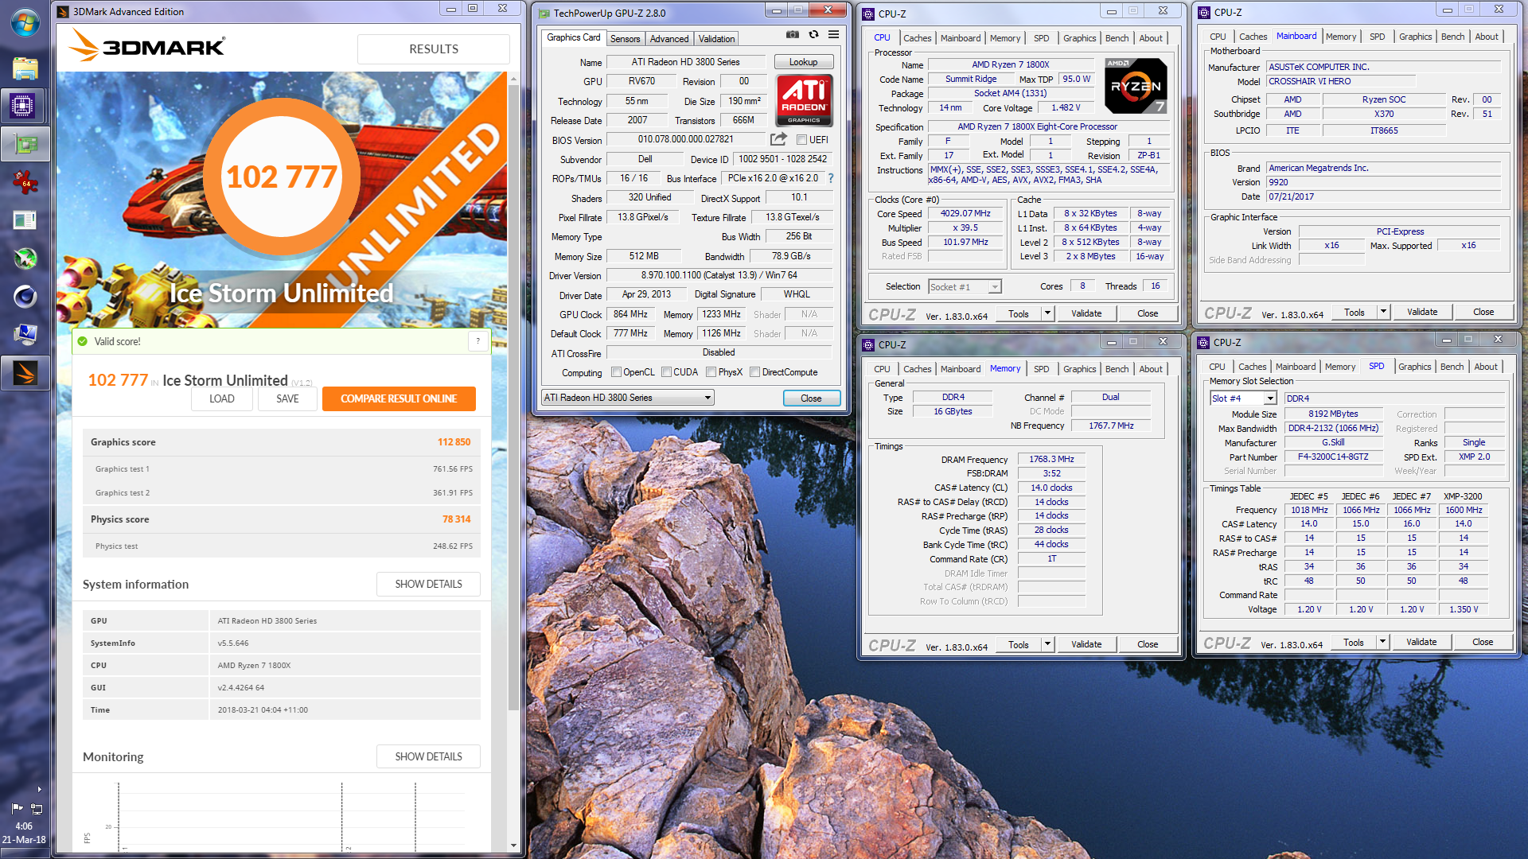Click COMPARE RESULT ONLINE button
This screenshot has width=1528, height=859.
[x=399, y=398]
